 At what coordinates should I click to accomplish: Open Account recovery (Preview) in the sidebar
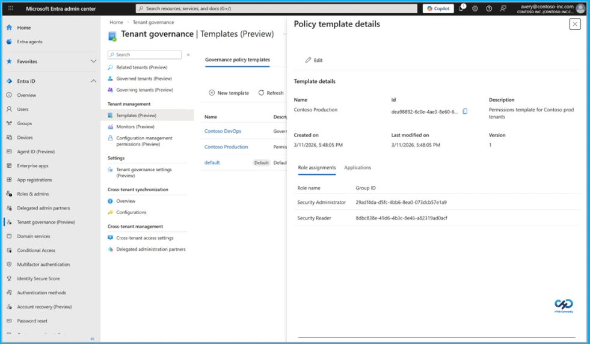pyautogui.click(x=44, y=307)
